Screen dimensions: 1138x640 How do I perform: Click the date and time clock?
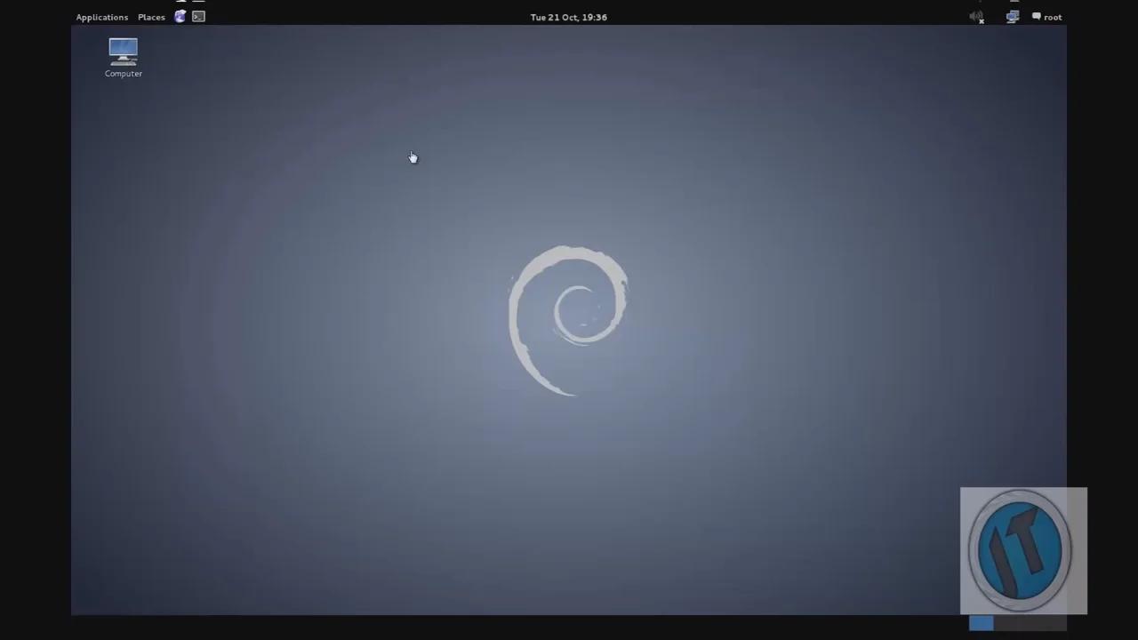[569, 17]
